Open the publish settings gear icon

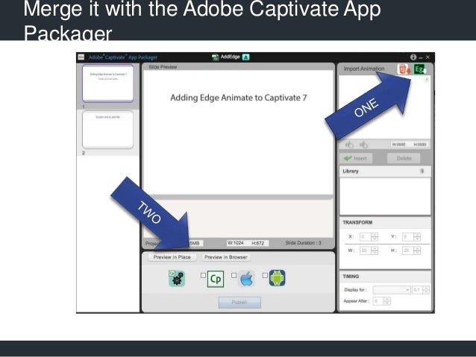pyautogui.click(x=177, y=279)
